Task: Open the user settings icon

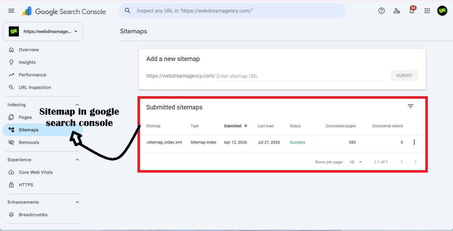Action: pyautogui.click(x=397, y=11)
